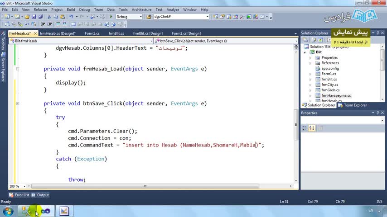The width and height of the screenshot is (387, 217).
Task: Open the Error List panel
Action: point(19,195)
